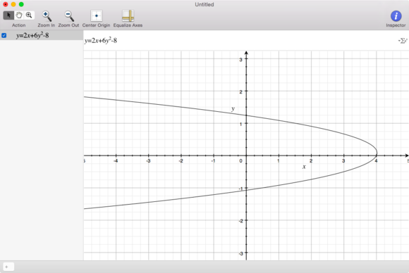
Task: Select the magnifier zoom action tool
Action: (29, 15)
